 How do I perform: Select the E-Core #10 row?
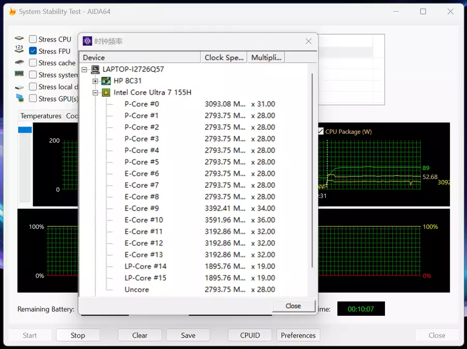point(193,220)
